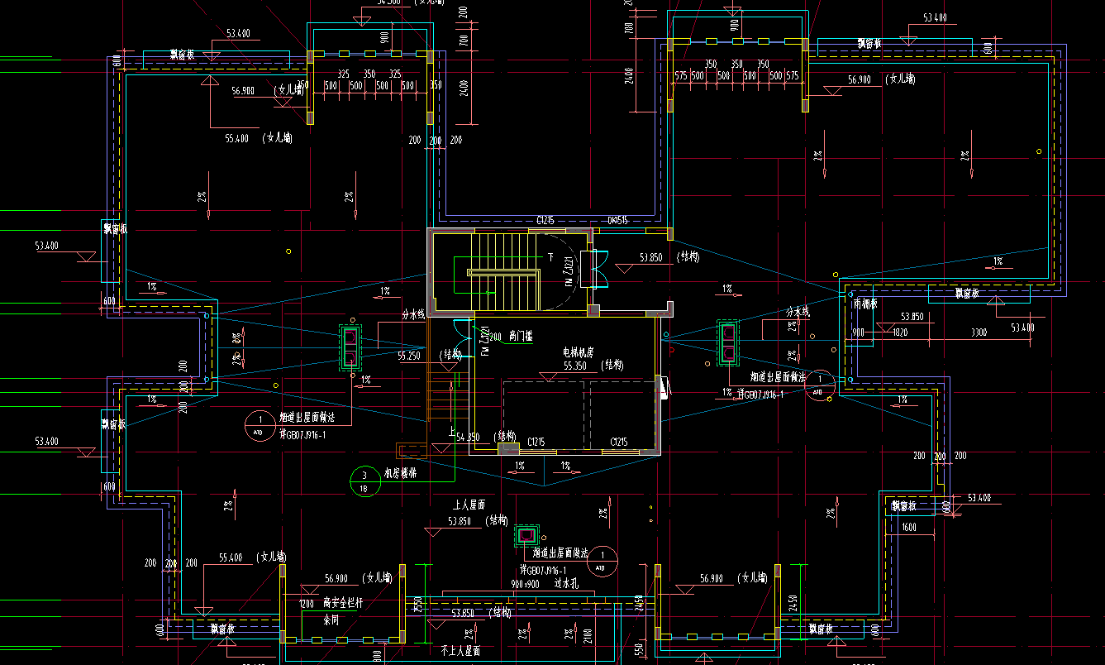Click the 54.850 elevation label
Screen dimensions: 1105x665
click(468, 437)
